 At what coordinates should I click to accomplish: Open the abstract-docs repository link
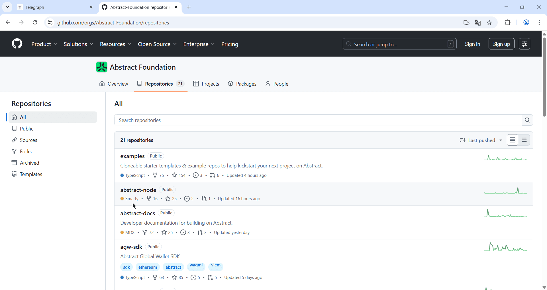138,213
